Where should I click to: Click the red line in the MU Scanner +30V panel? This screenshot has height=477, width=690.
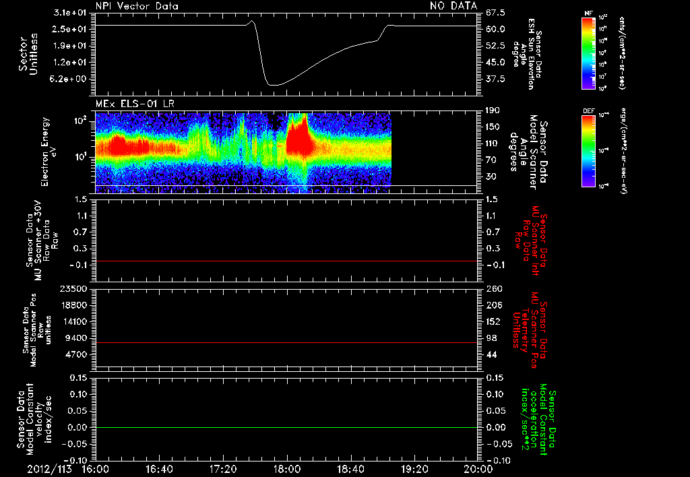(286, 261)
